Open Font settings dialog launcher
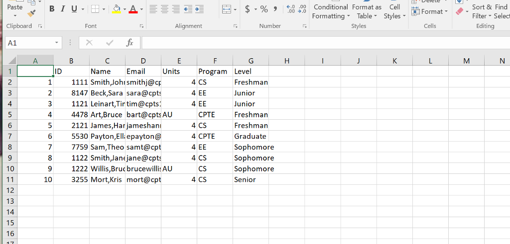The width and height of the screenshot is (510, 244). pos(141,26)
